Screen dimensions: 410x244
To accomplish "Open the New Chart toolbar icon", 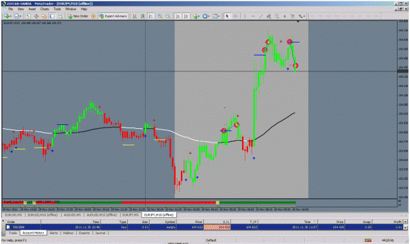I will tap(7, 16).
